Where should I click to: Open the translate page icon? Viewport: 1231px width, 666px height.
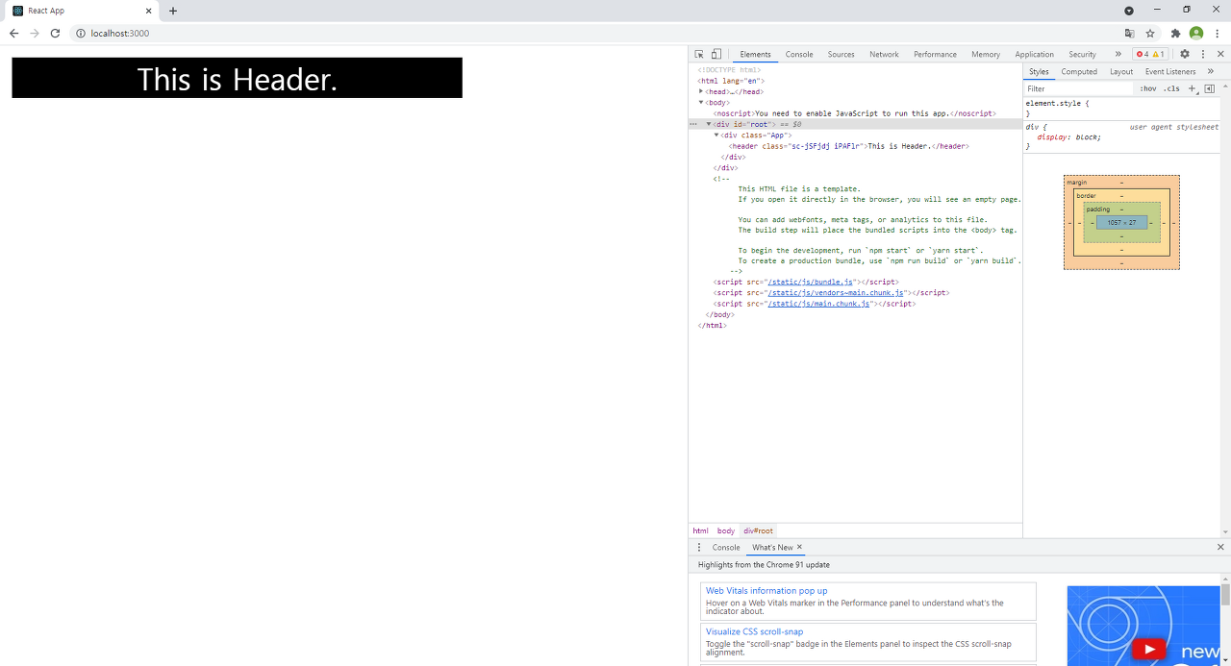pos(1130,33)
